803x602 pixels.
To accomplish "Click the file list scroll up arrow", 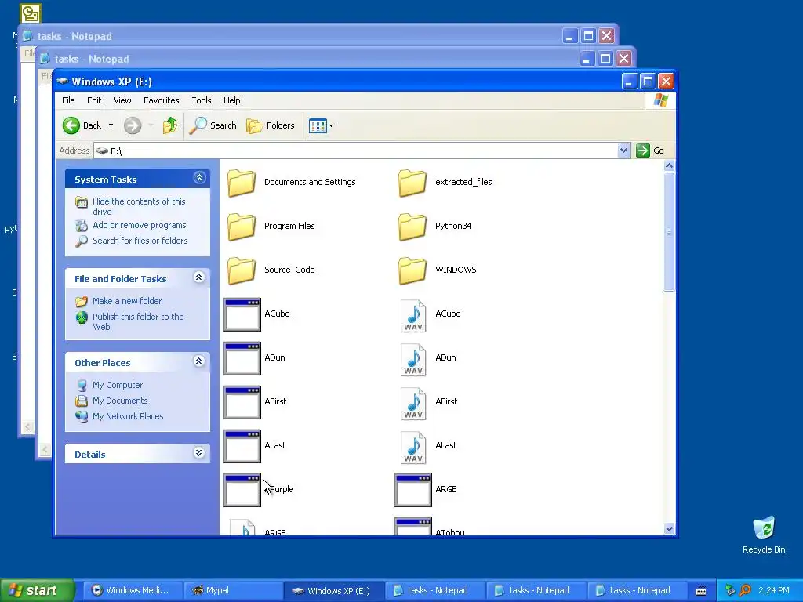I will click(x=669, y=166).
